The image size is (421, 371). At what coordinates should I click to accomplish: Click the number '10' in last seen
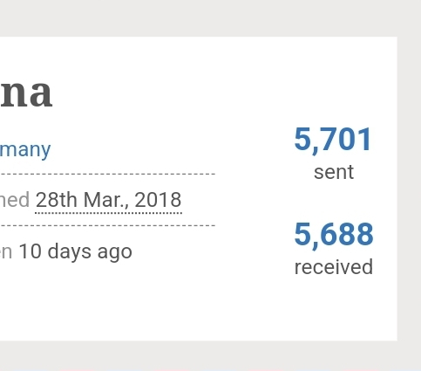tap(31, 251)
